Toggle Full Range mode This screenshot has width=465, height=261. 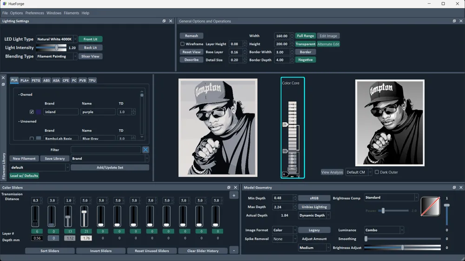tap(305, 36)
